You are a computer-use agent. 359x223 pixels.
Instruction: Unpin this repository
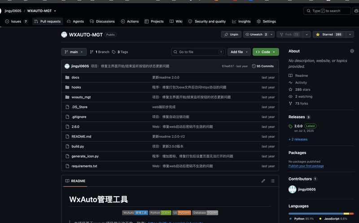pos(231,34)
